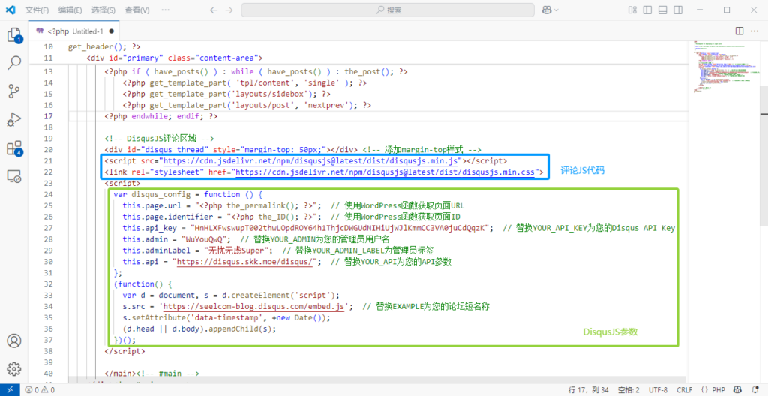Open the Search view in activity bar
This screenshot has height=396, width=768.
point(13,63)
